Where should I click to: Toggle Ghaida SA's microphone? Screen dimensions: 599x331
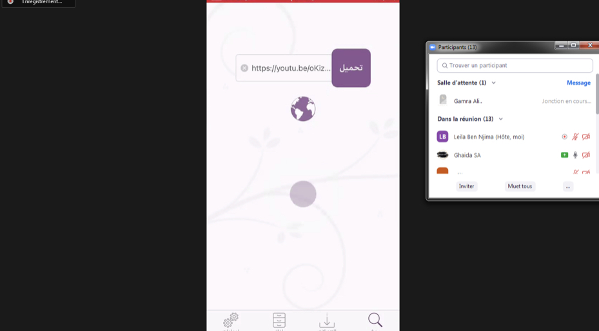[x=575, y=155]
